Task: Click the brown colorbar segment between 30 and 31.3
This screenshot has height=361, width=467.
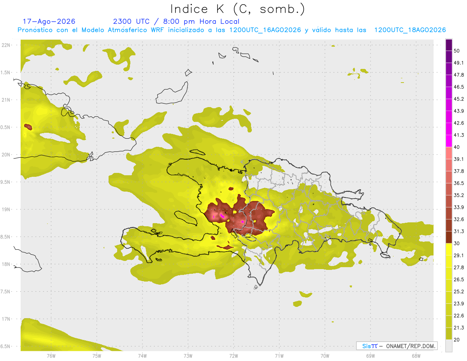Action: pyautogui.click(x=449, y=237)
